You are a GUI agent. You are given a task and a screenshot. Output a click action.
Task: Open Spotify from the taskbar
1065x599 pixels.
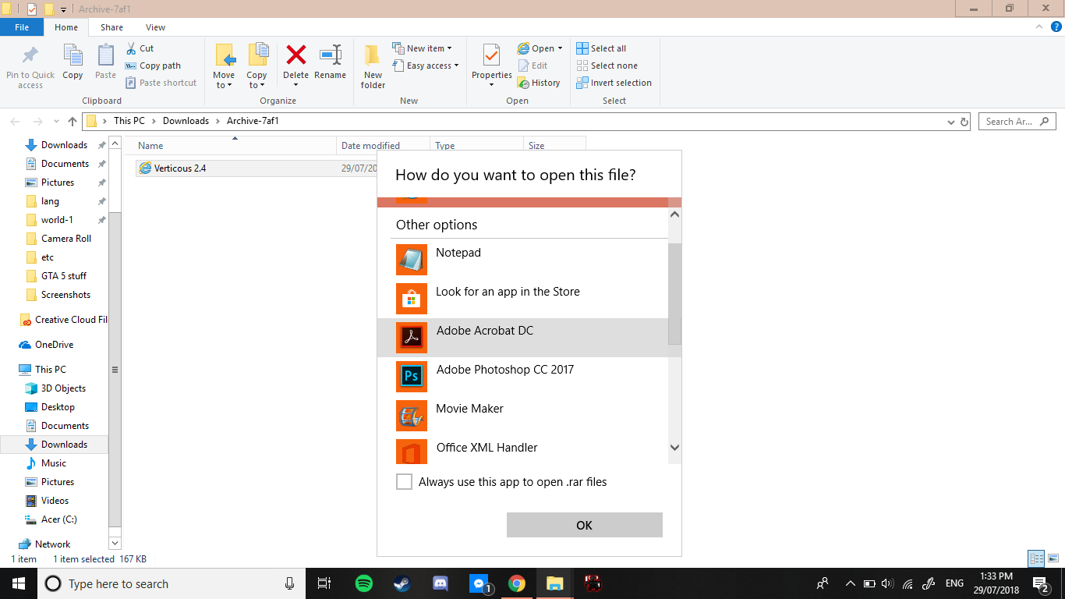tap(363, 583)
